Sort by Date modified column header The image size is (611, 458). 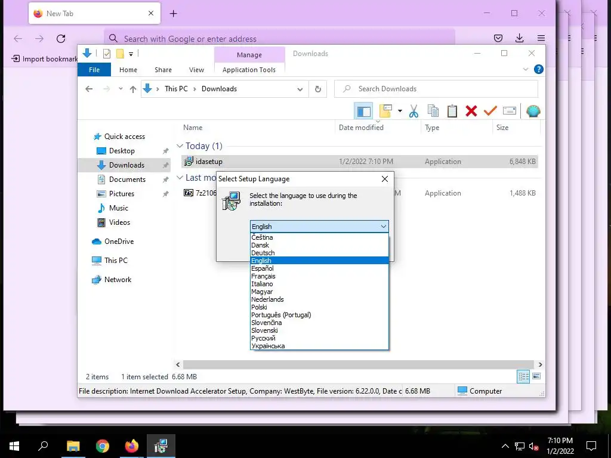[361, 128]
